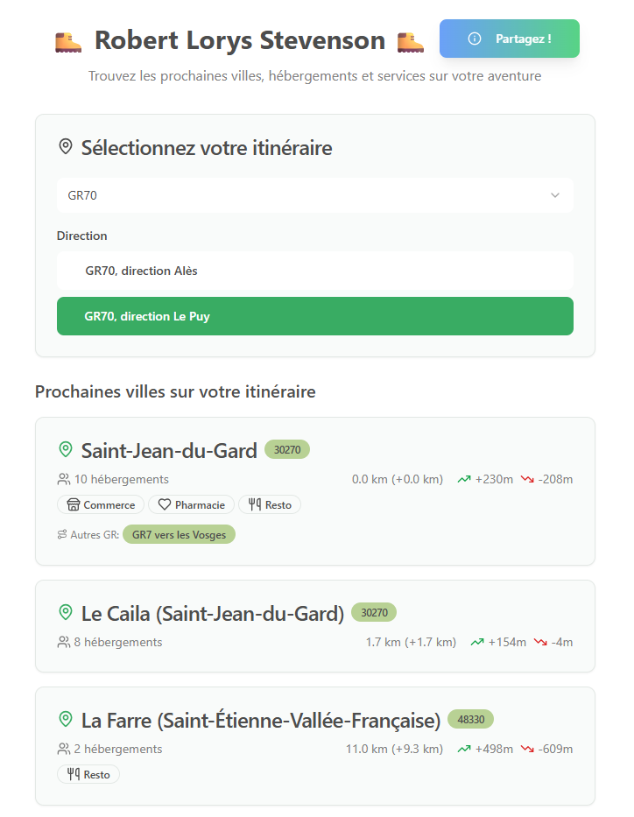The image size is (634, 817).
Task: Click the fork icon in La Farre's Resto tag
Action: click(73, 775)
